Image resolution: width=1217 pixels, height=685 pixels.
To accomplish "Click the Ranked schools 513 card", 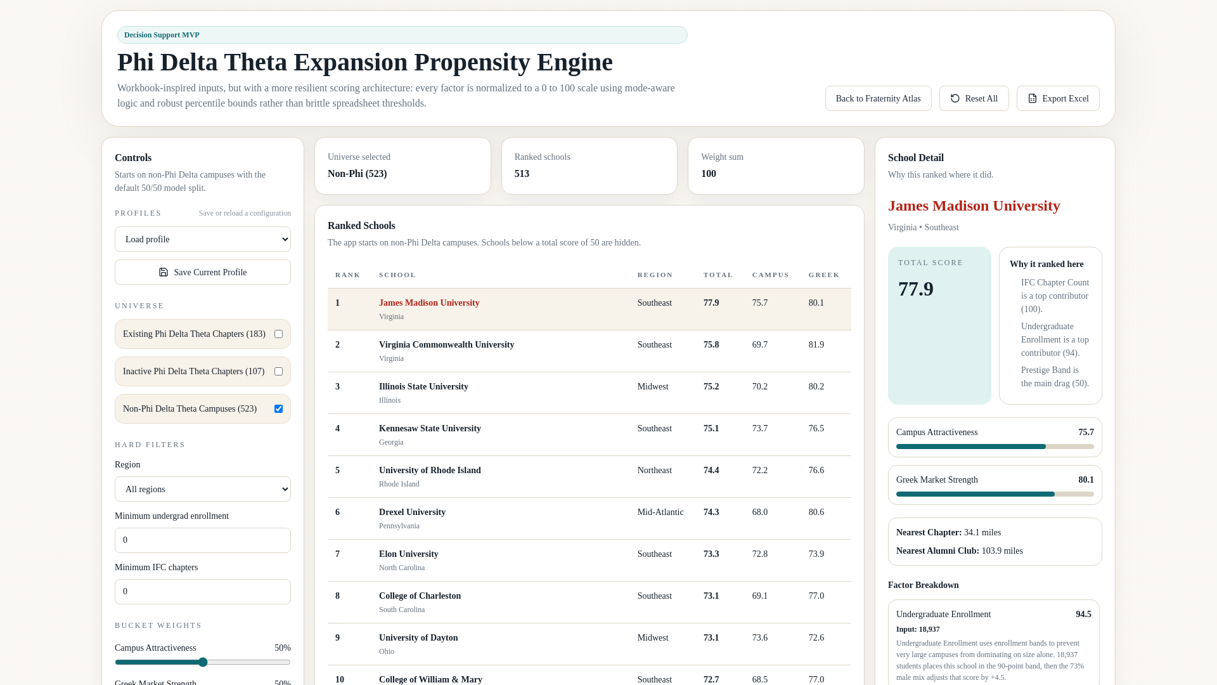I will point(589,166).
